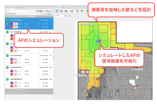The image size is (157, 105).
Task: Open more options for Cisco AP3700i (6)
Action: tap(51, 79)
